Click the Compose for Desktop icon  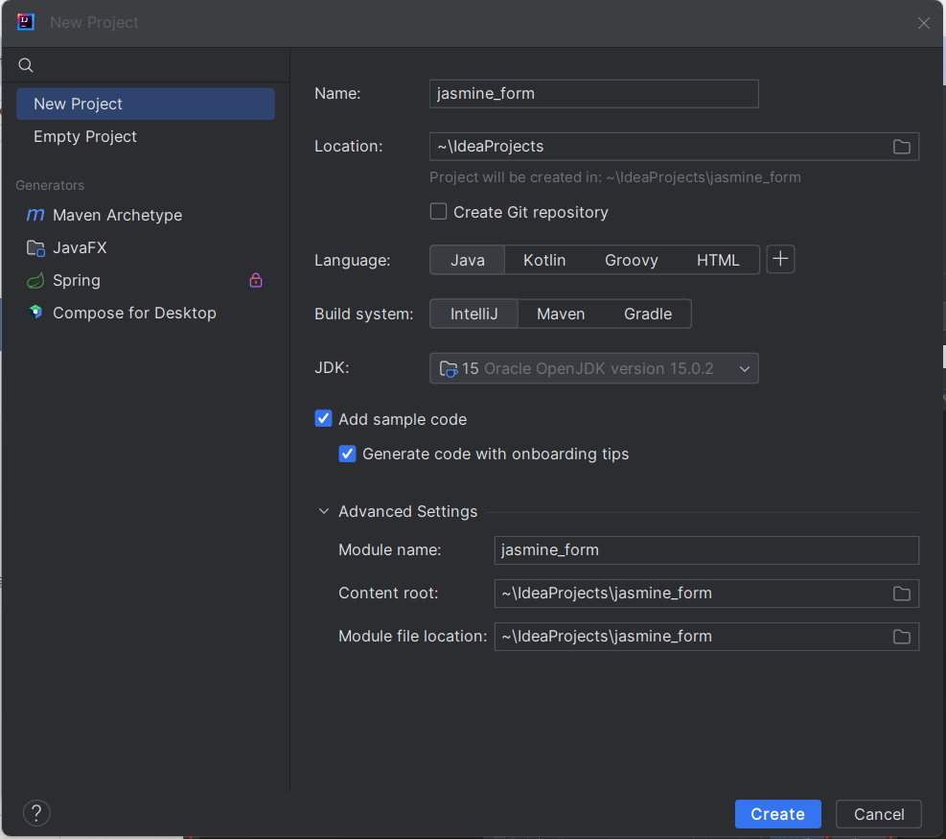tap(35, 312)
